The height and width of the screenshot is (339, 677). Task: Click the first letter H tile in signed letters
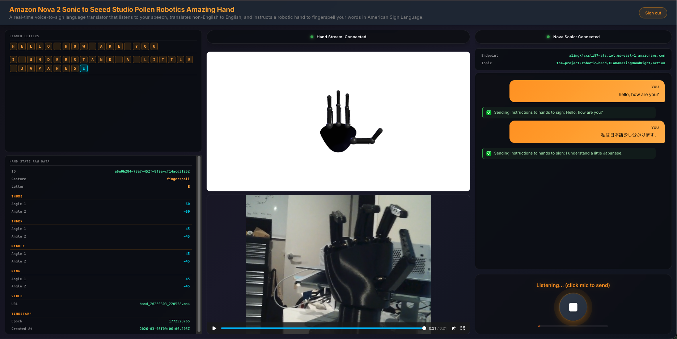coord(13,46)
